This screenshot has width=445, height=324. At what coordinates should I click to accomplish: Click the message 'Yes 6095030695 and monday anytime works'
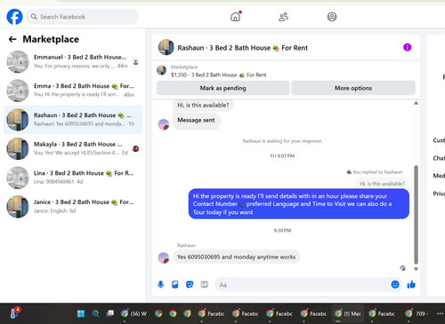[x=237, y=257]
